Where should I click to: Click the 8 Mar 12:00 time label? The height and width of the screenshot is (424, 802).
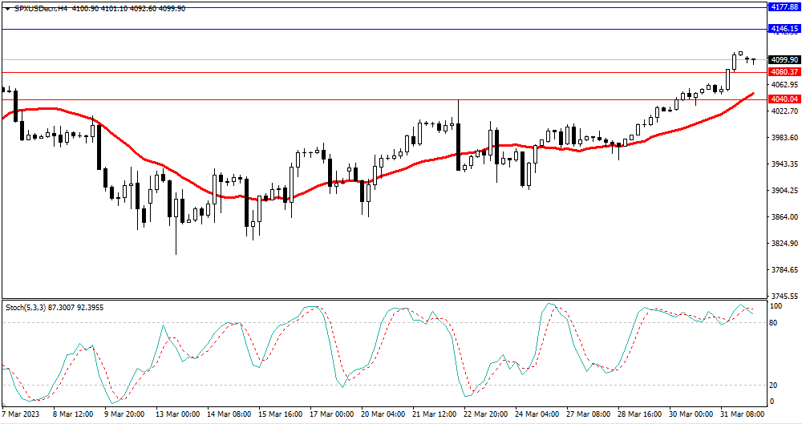(73, 414)
